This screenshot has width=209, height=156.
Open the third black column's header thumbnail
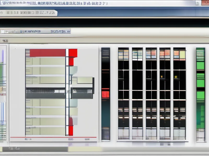pos(151,54)
